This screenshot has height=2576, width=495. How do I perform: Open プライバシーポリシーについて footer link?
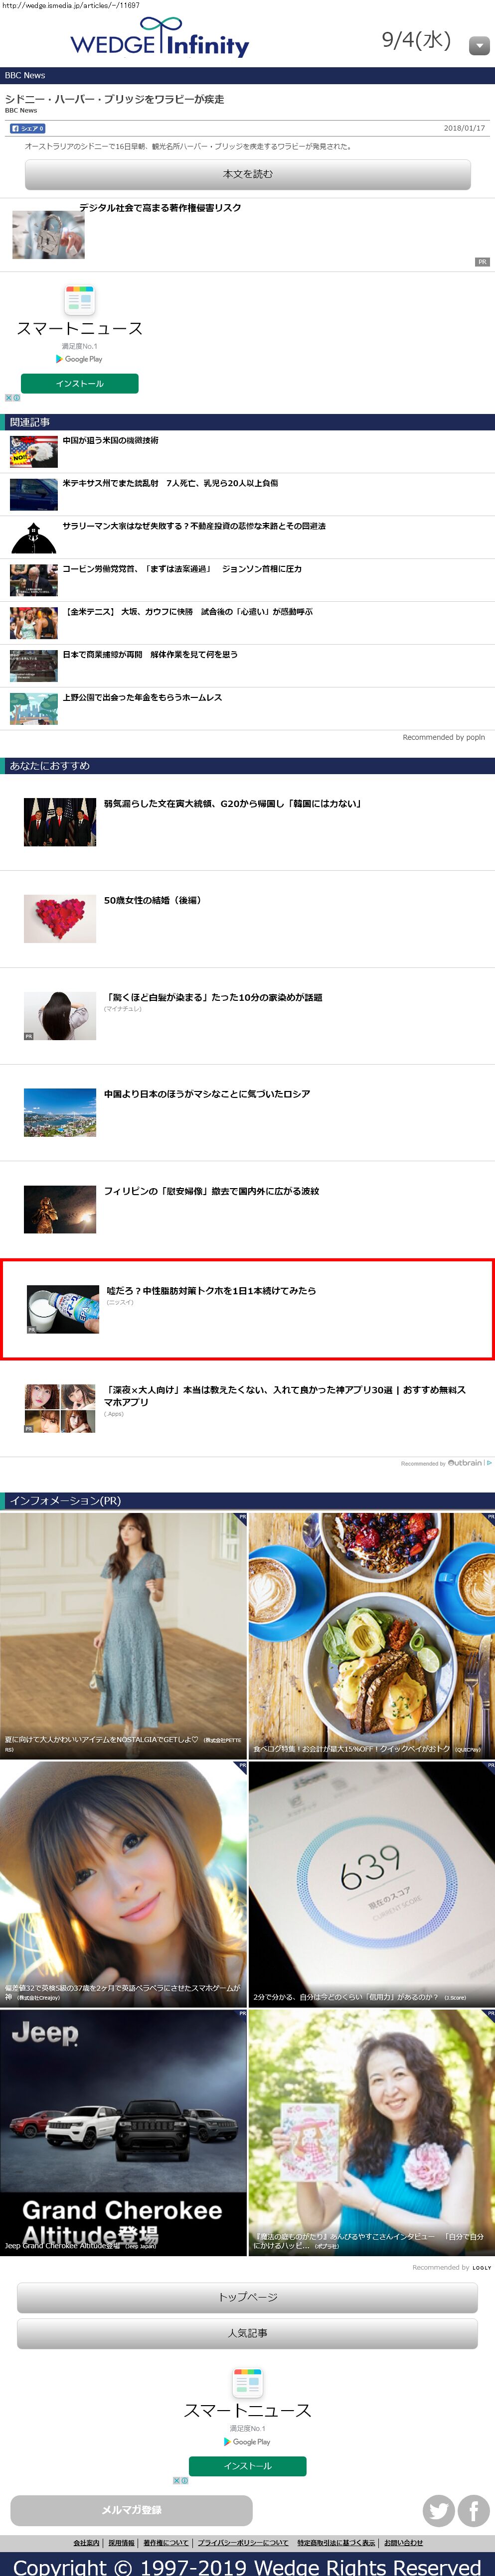tap(243, 2543)
